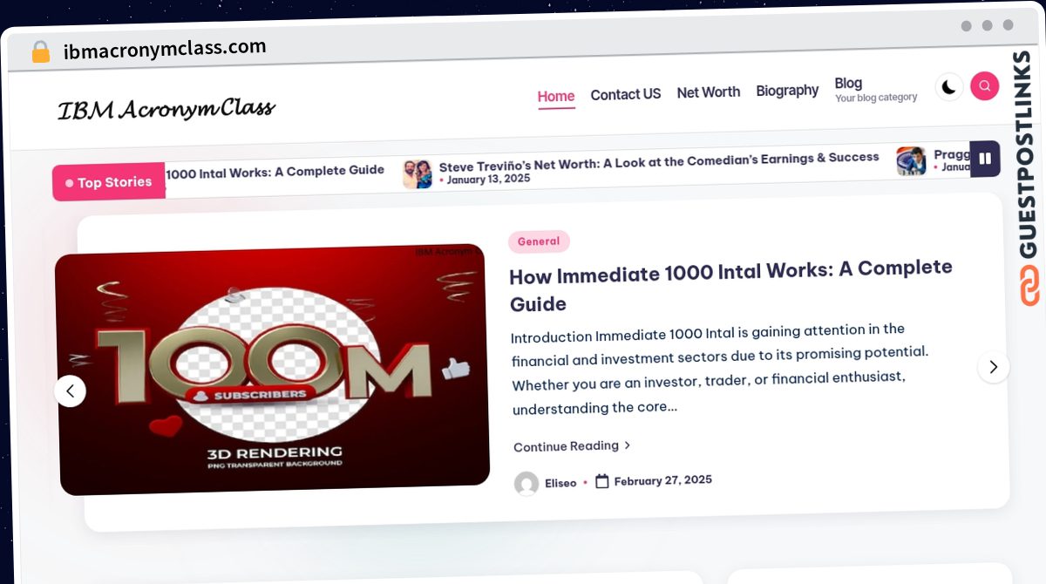Click the IBM AcronymClass site logo

point(166,110)
